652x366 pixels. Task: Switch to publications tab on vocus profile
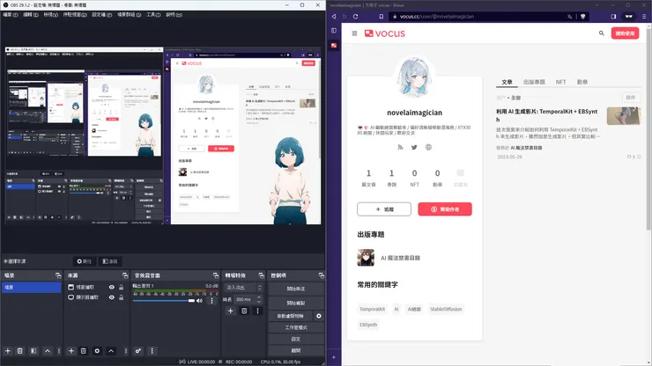click(x=534, y=82)
